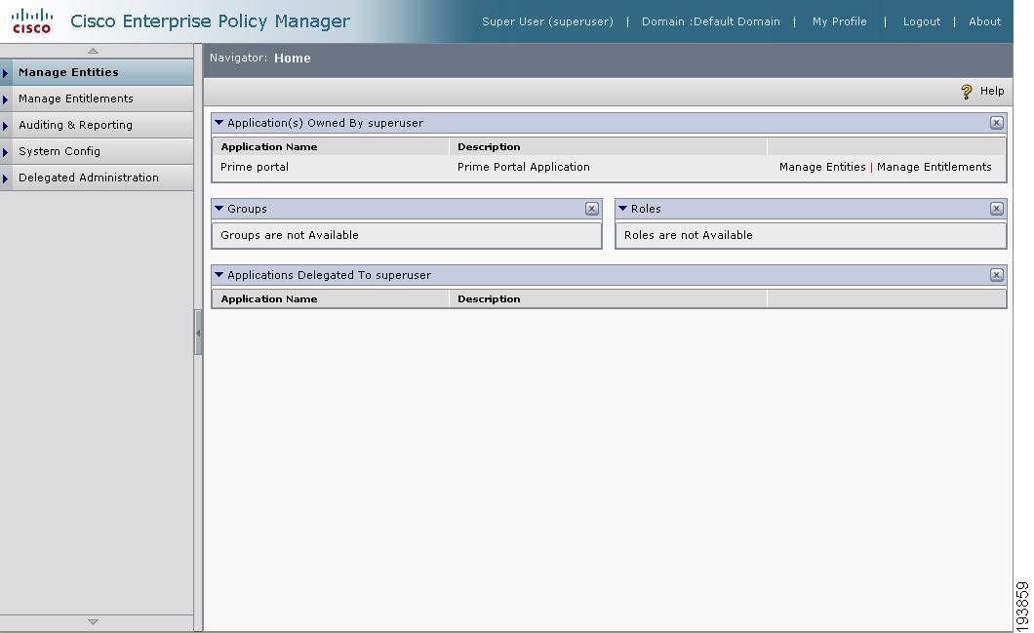The image size is (1034, 633).
Task: Open Manage Entities link for Prime portal
Action: pyautogui.click(x=822, y=167)
